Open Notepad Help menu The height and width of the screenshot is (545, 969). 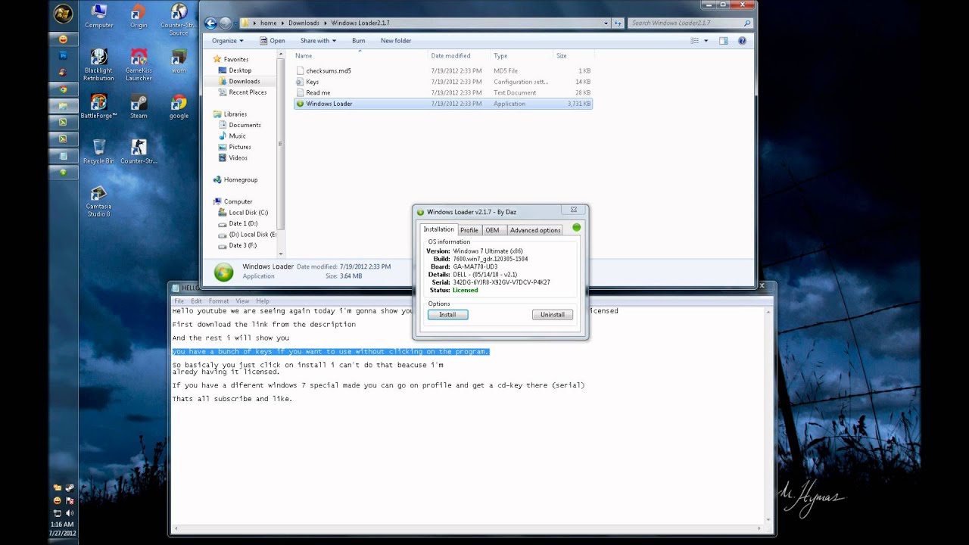263,301
